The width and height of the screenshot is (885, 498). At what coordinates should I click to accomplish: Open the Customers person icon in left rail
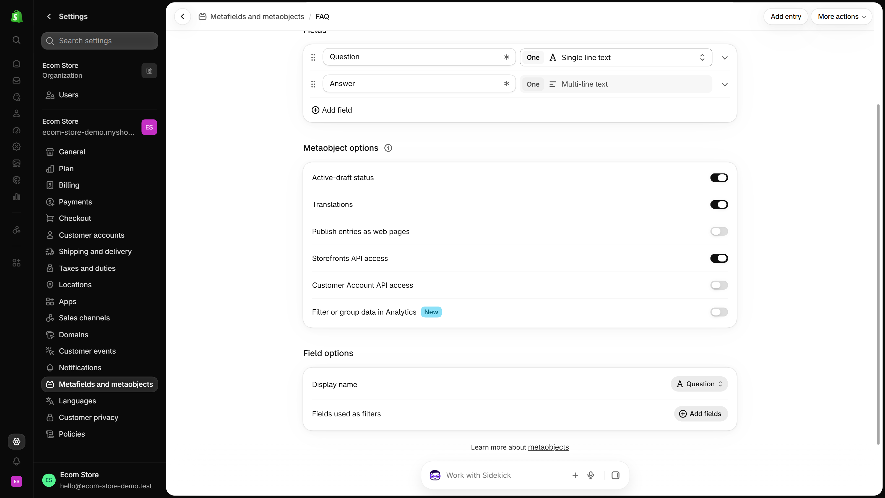17,113
